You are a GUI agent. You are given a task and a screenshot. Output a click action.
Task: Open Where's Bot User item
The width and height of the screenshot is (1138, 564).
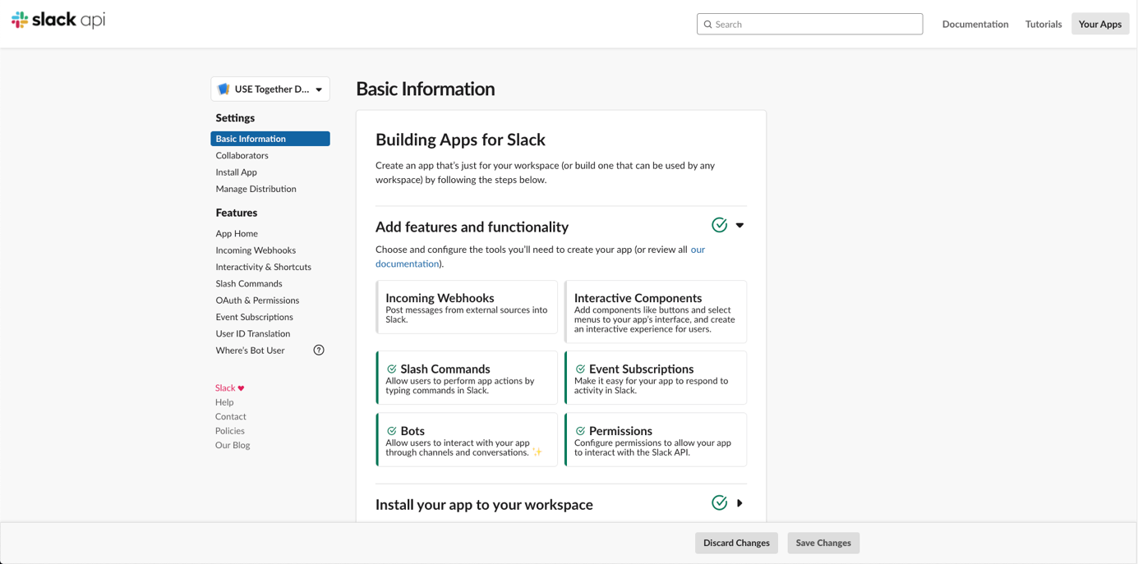(x=251, y=351)
